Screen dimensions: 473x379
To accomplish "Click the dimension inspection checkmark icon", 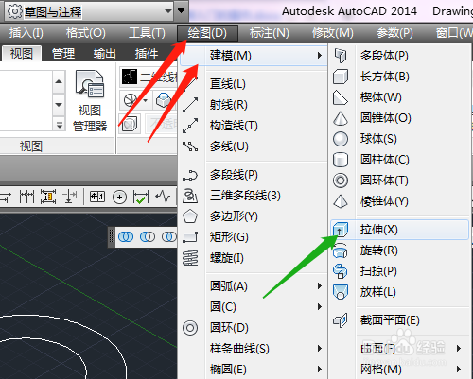I will (141, 198).
